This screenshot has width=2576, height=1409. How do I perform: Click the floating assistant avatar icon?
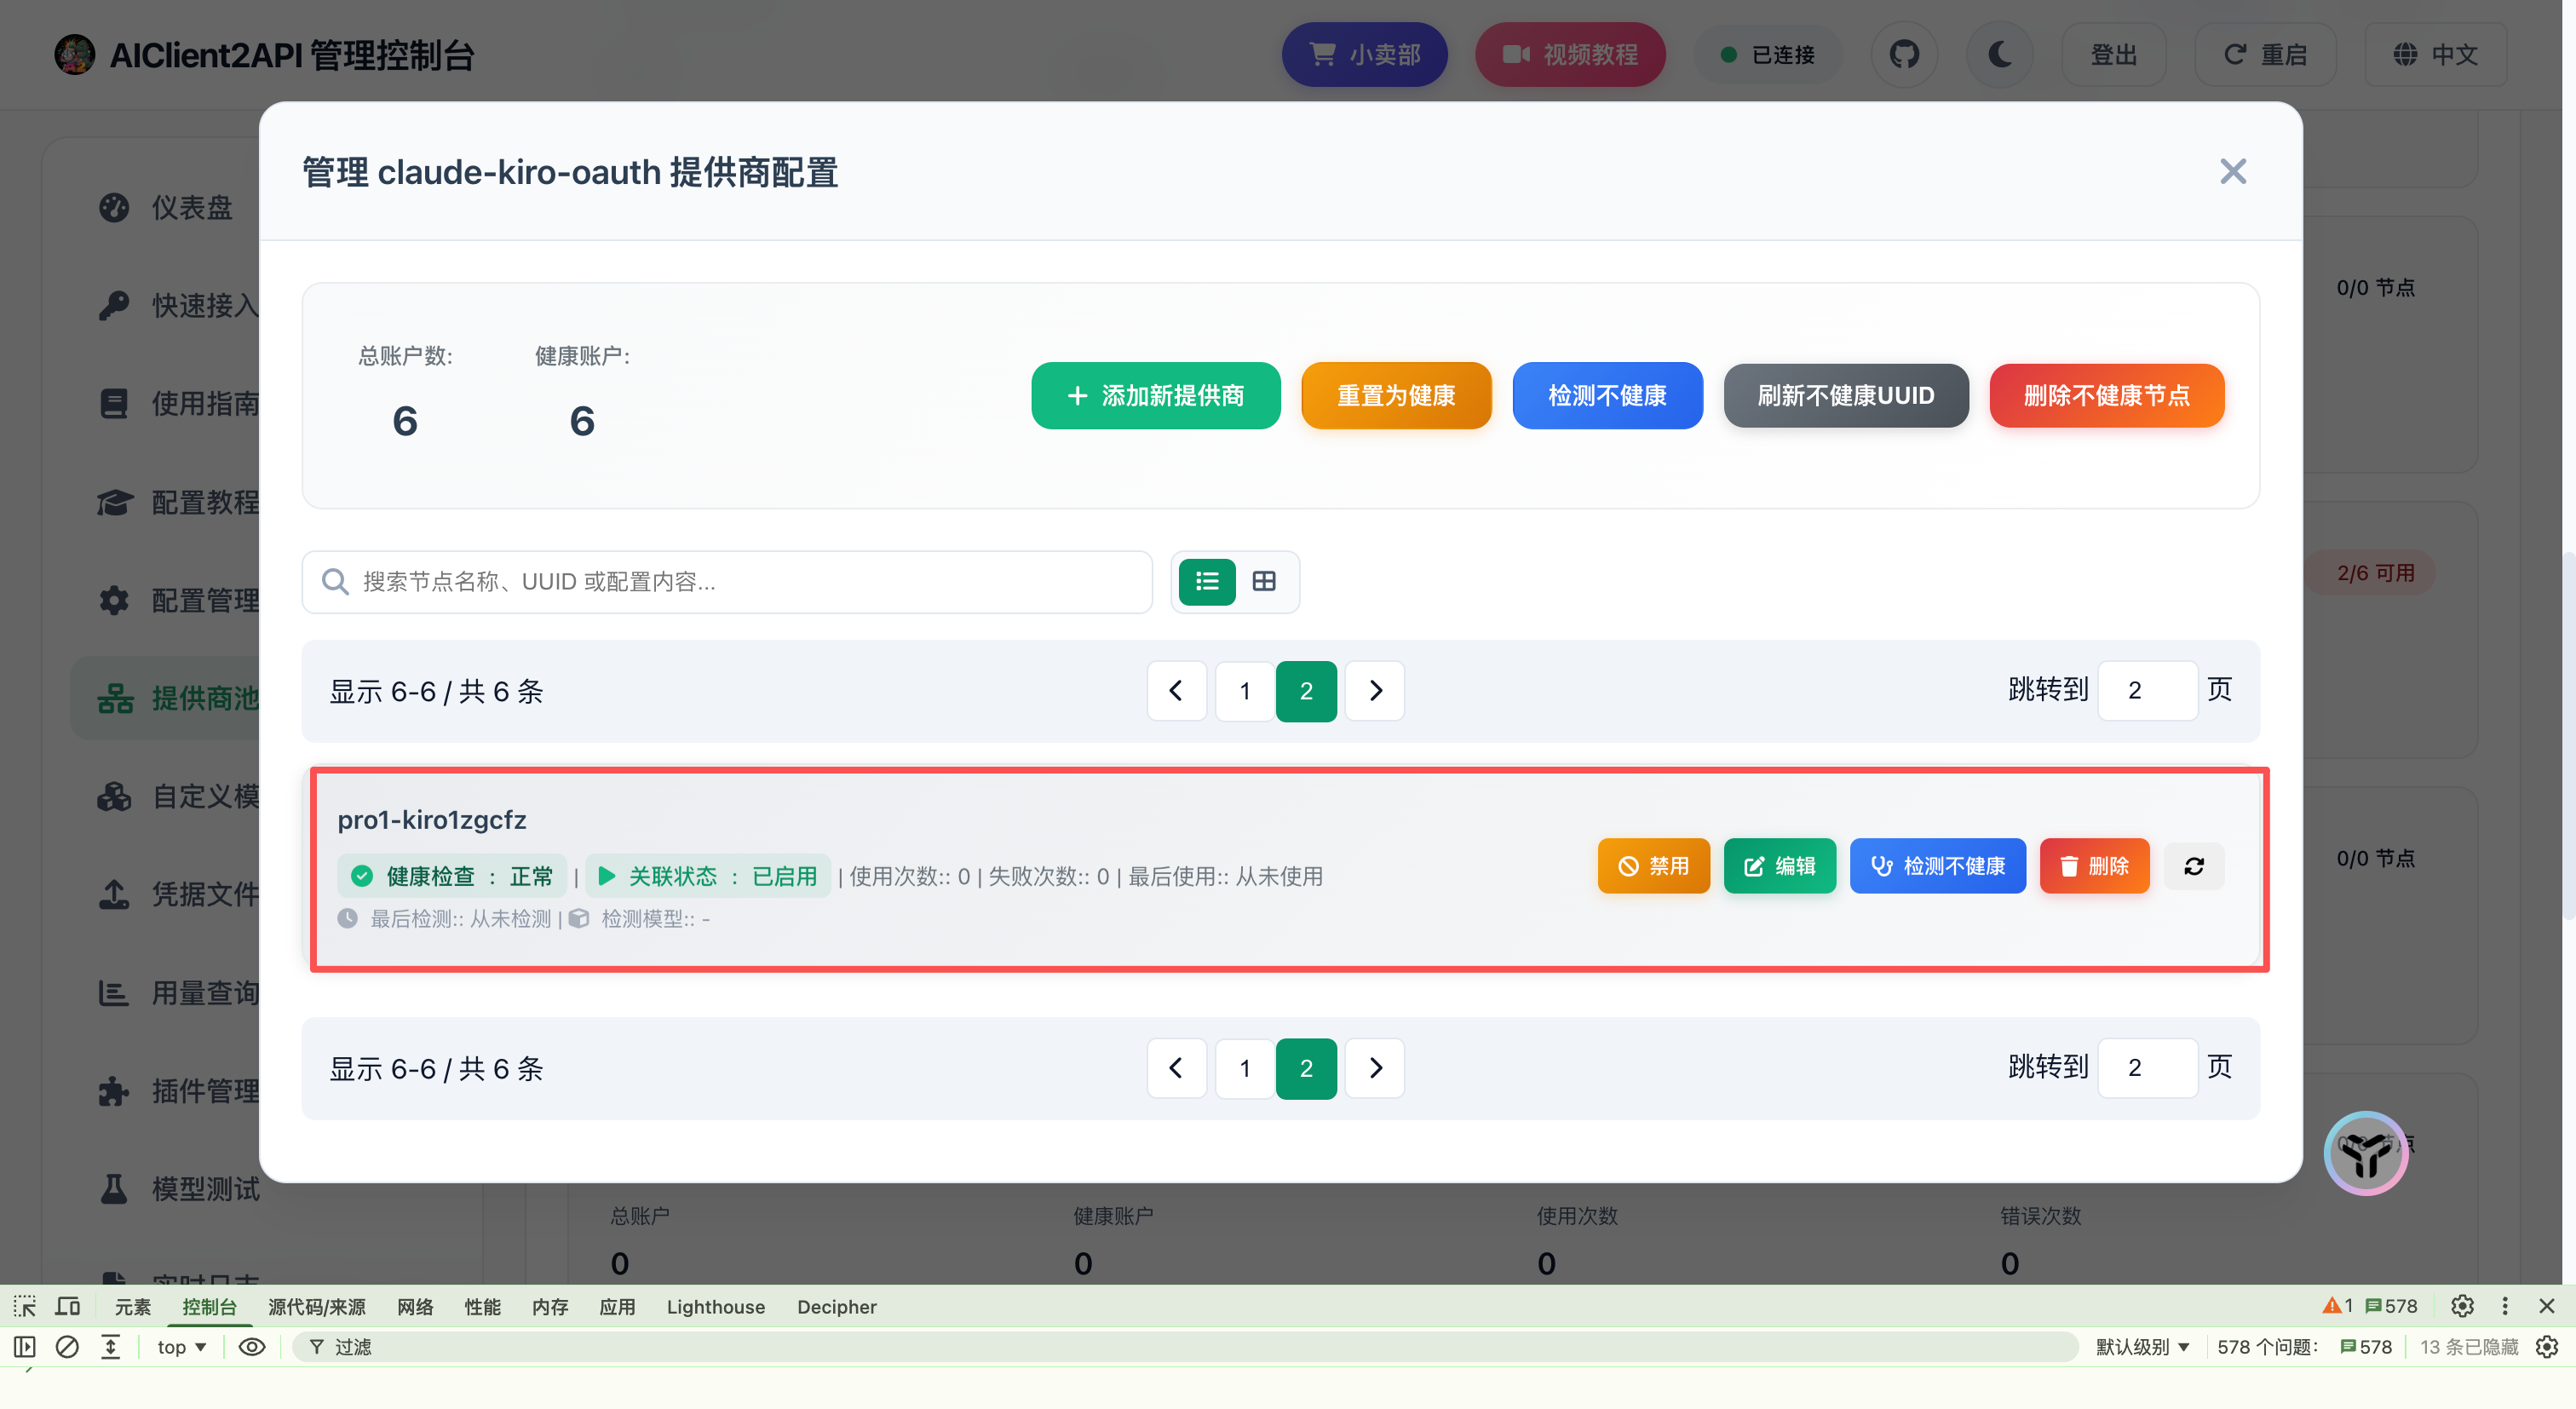click(x=2365, y=1154)
